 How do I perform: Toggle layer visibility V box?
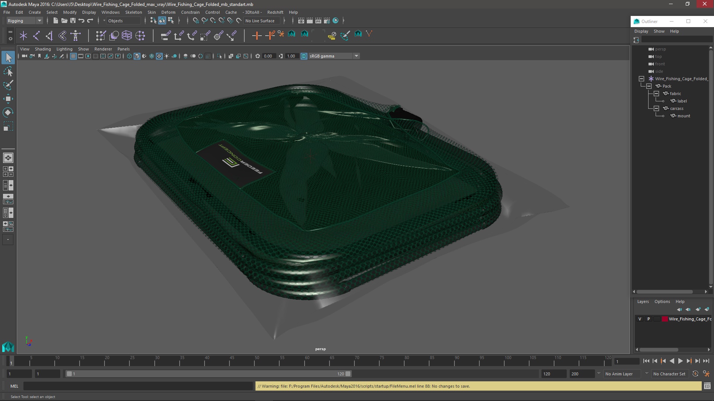pos(640,319)
